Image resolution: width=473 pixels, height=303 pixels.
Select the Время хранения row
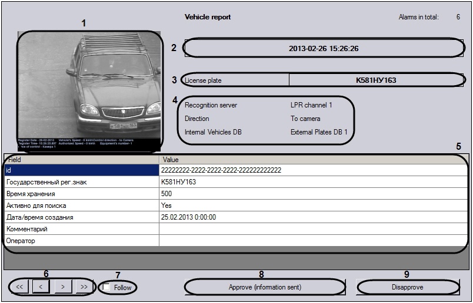[81, 194]
